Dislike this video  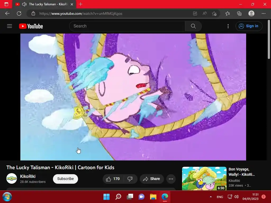coord(130,179)
